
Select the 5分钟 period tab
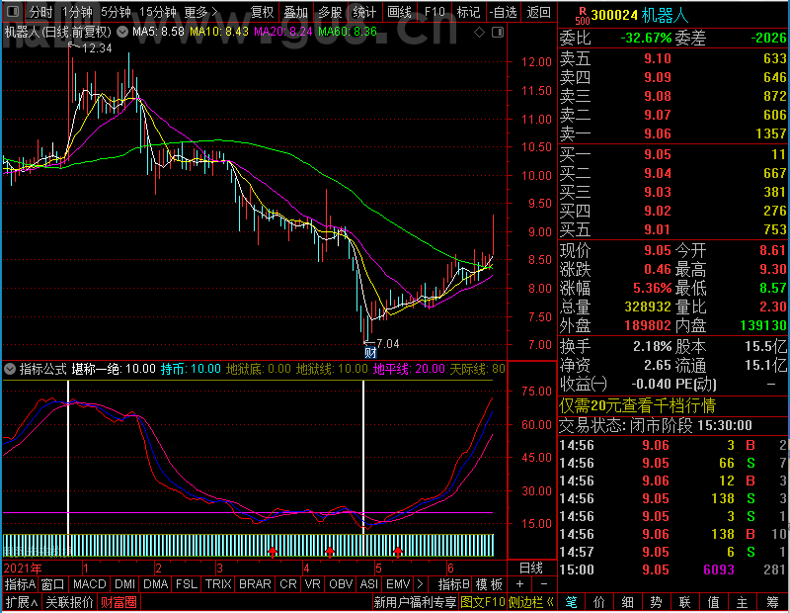(x=116, y=12)
